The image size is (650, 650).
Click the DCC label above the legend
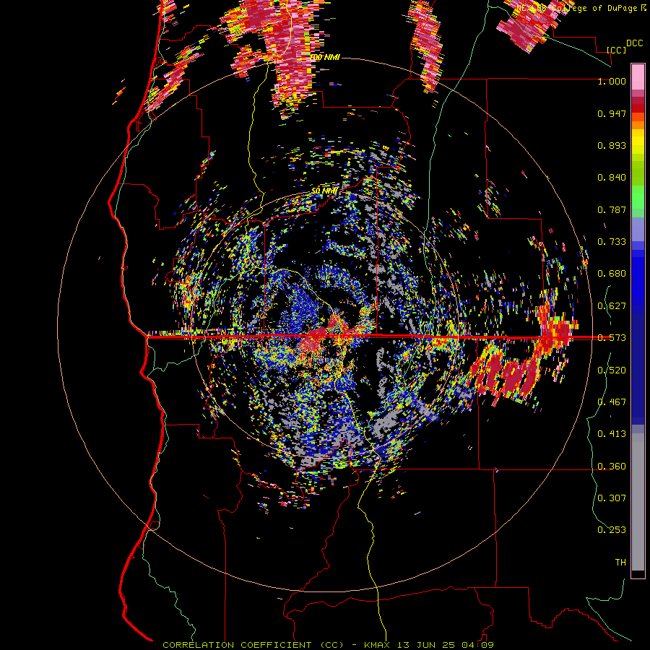tap(634, 43)
